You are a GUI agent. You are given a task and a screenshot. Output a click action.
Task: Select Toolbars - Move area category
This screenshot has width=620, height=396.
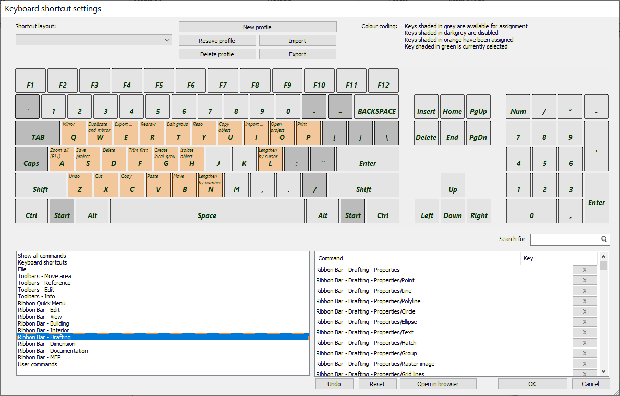[x=163, y=276]
